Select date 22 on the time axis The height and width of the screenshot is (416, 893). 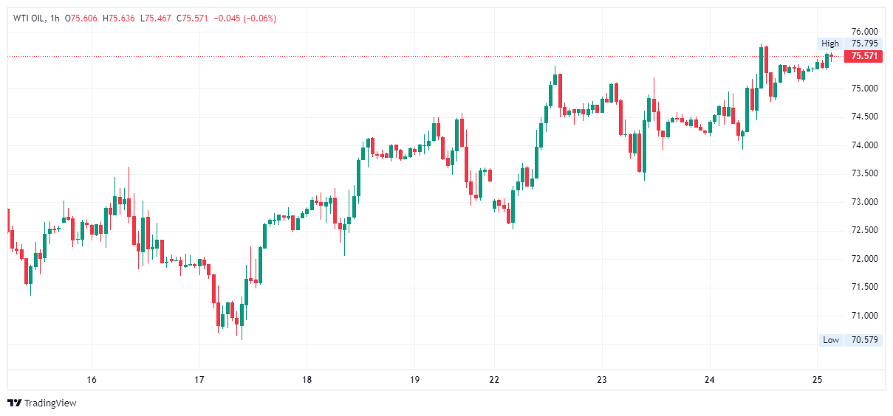pos(494,380)
